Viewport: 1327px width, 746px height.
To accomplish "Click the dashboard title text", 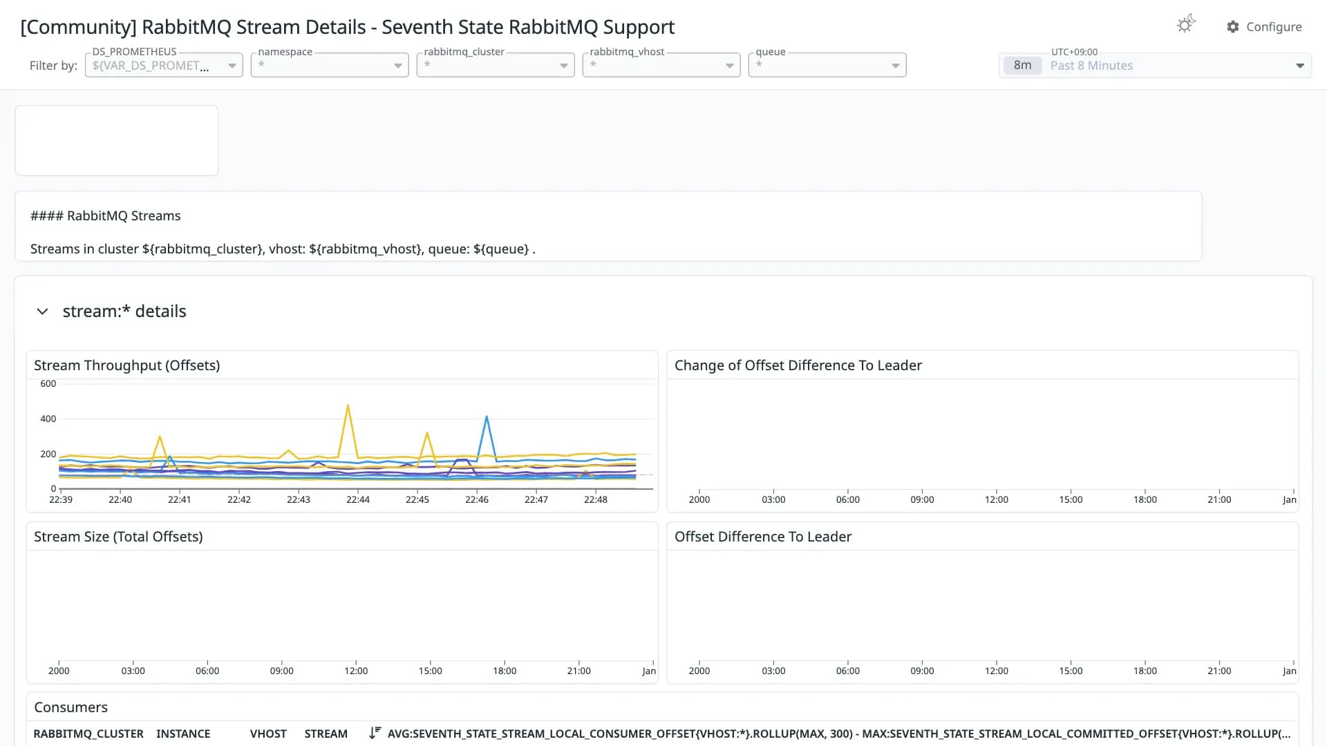I will 348,27.
